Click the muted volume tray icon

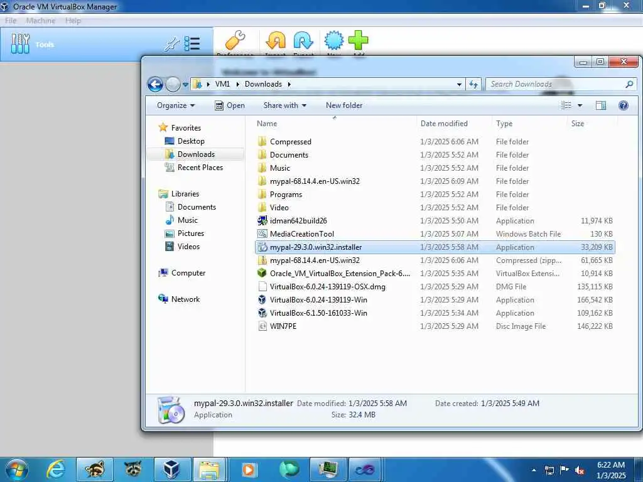(x=580, y=470)
